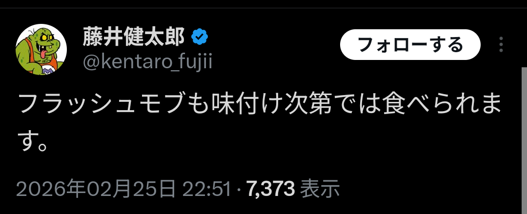Image resolution: width=527 pixels, height=214 pixels.
Task: Open the three-dot more options menu
Action: click(x=501, y=44)
